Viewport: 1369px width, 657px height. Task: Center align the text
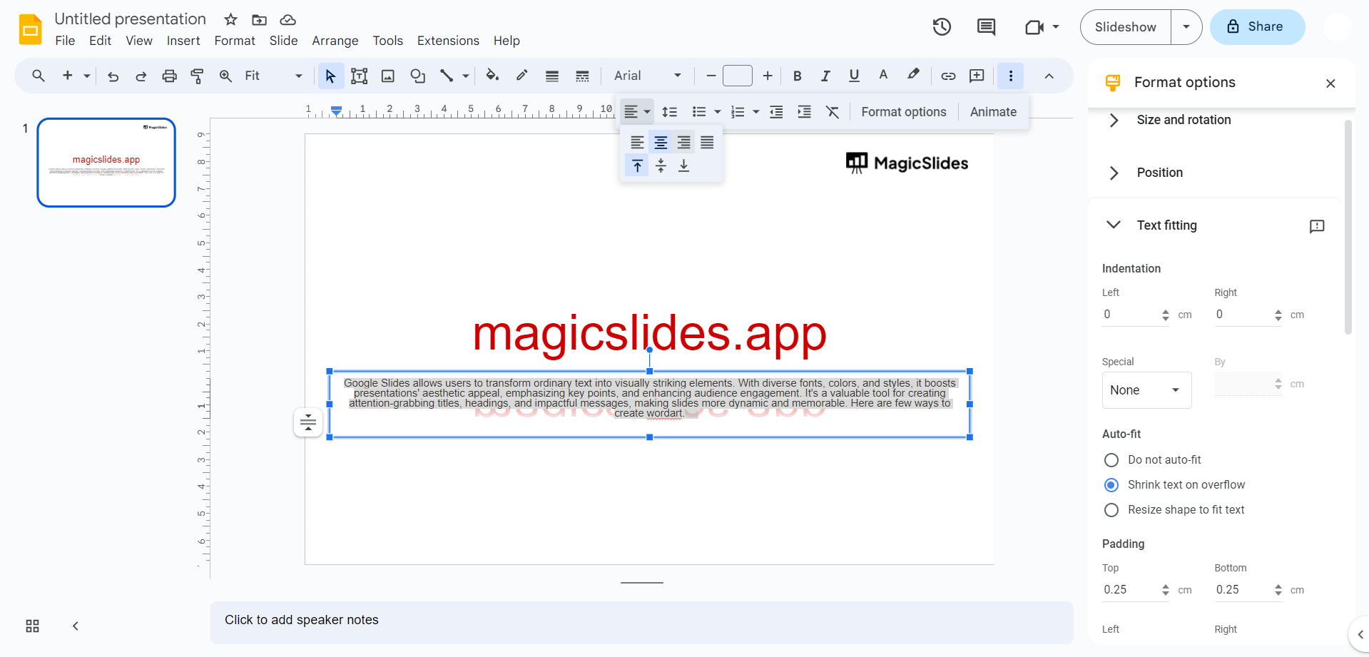[661, 143]
